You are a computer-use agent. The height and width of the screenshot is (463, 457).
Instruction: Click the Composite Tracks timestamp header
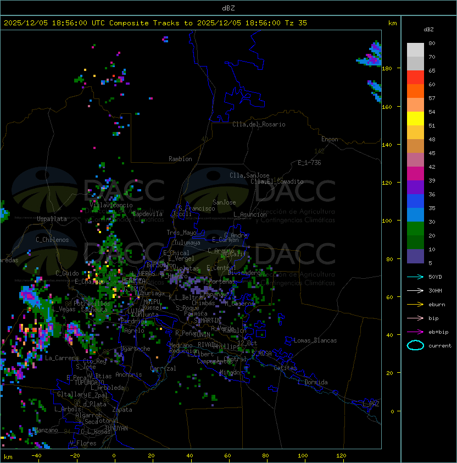155,23
